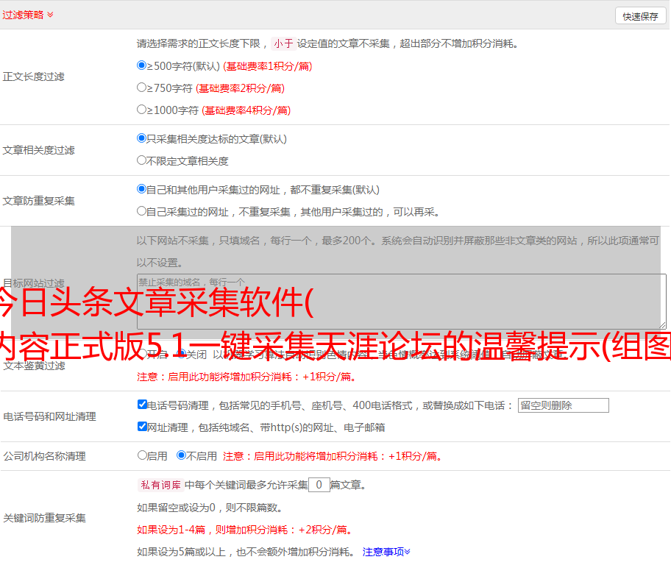Click the 正文长度过滤 row label
671x565 pixels.
(x=33, y=77)
